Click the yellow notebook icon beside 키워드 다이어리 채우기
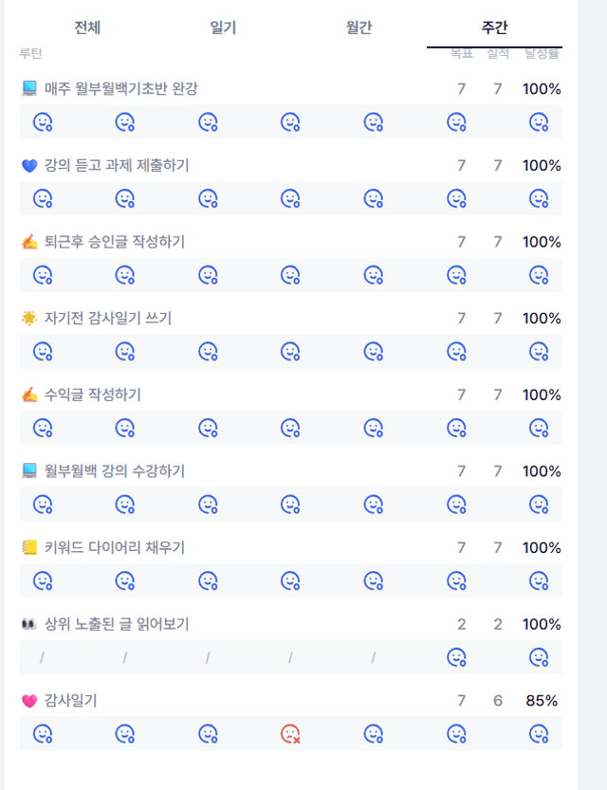Viewport: 607px width, 790px height. pos(29,547)
